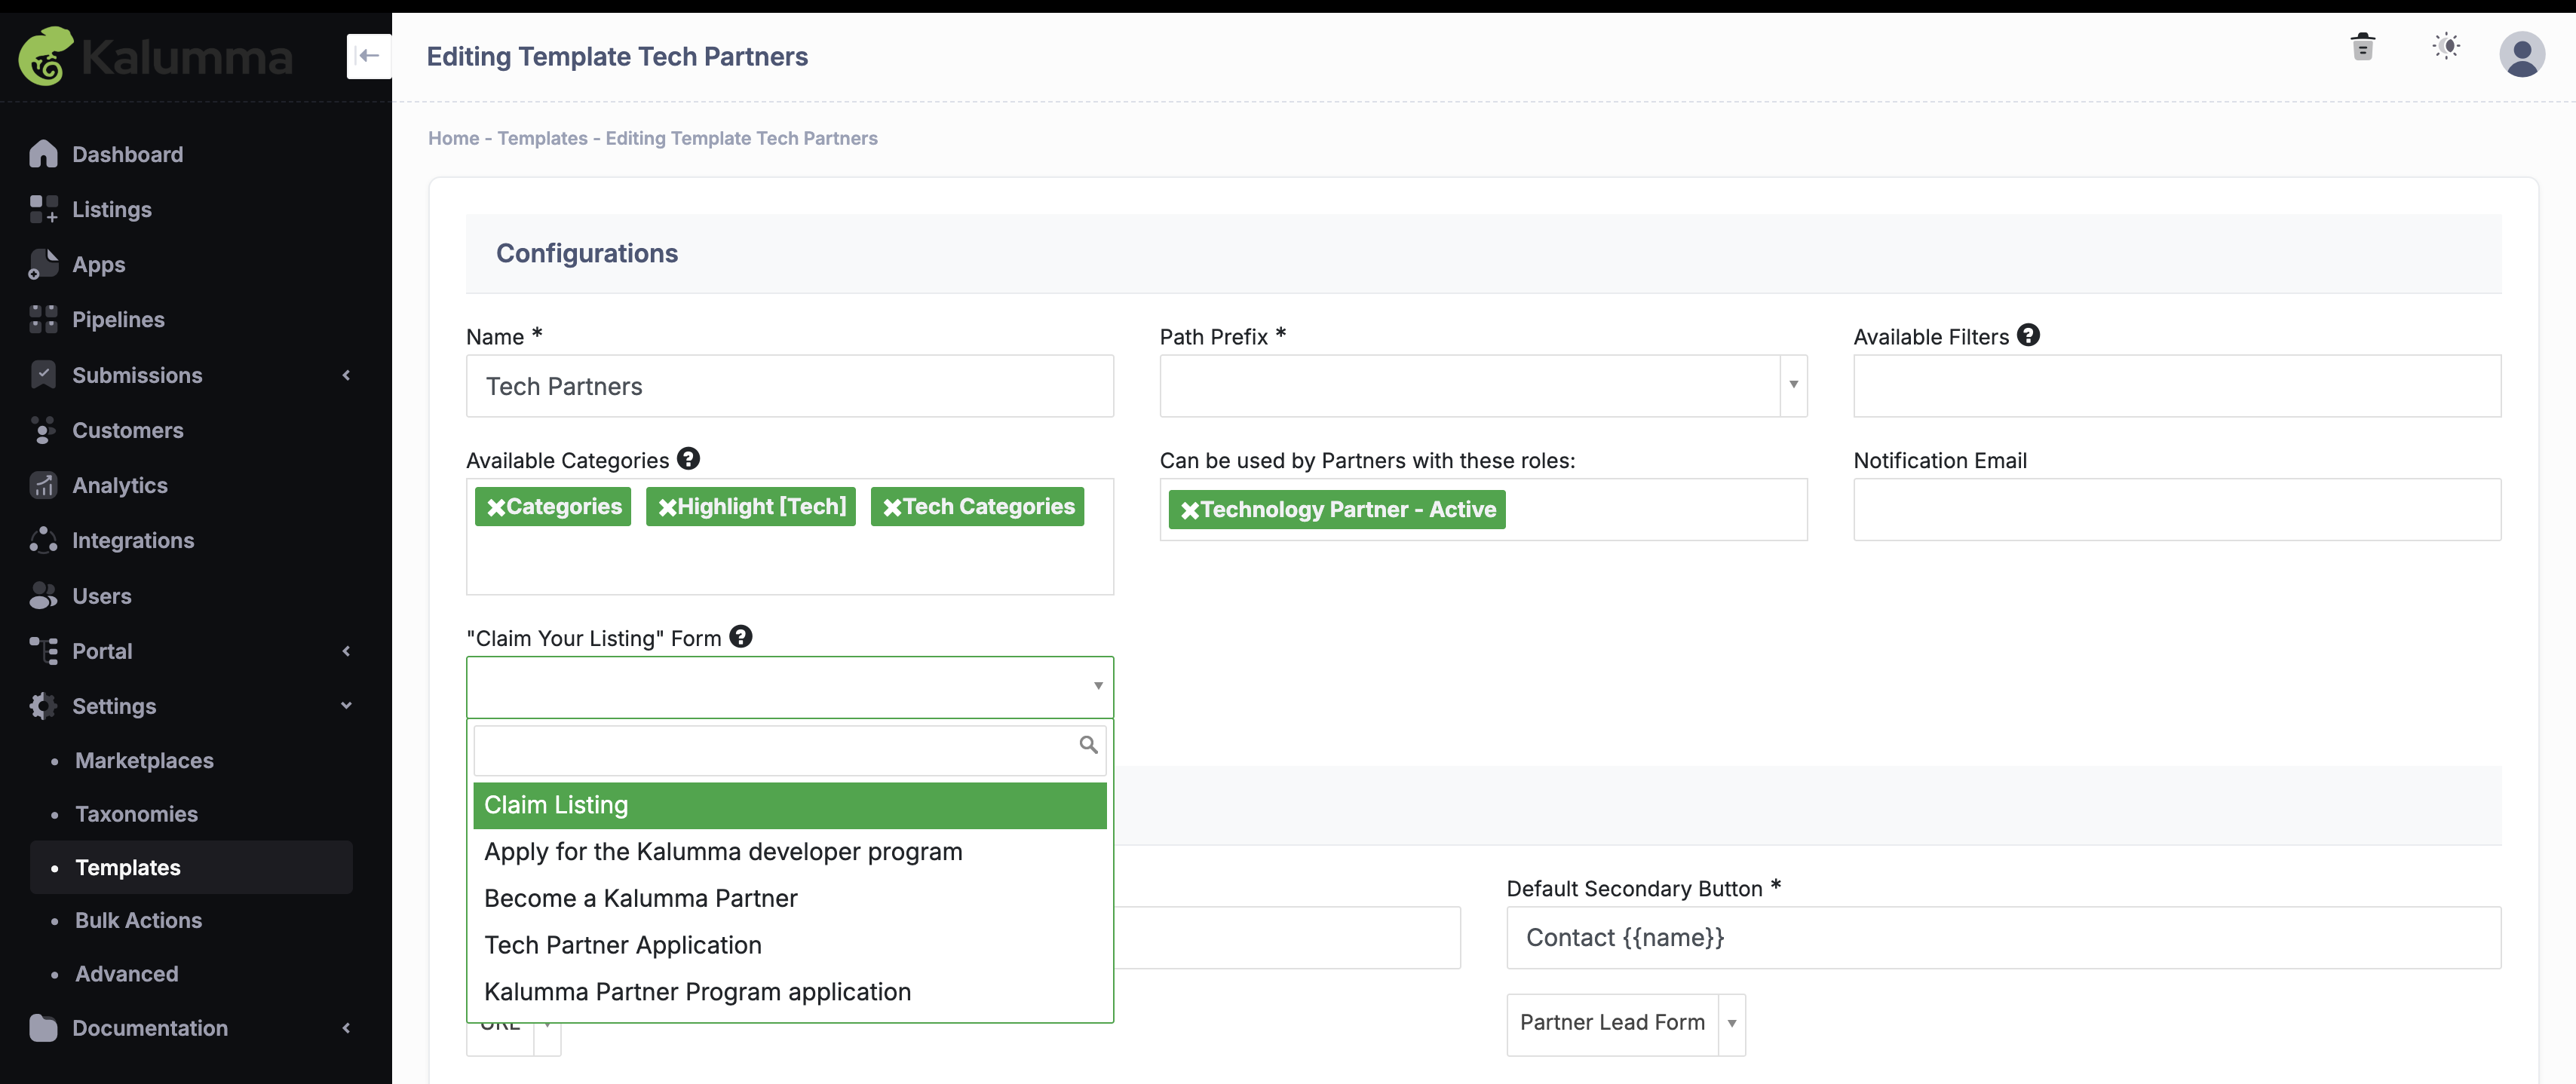Expand the Portal menu chevron
The width and height of the screenshot is (2576, 1084).
[x=346, y=651]
